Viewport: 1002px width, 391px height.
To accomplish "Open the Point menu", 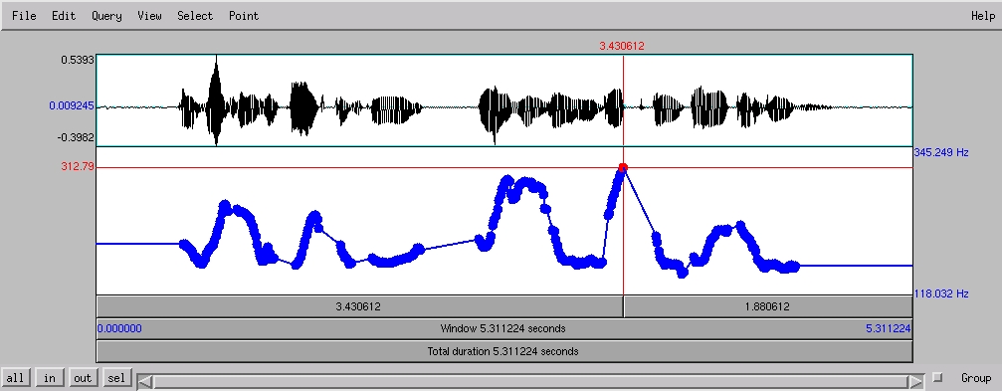I will click(244, 16).
